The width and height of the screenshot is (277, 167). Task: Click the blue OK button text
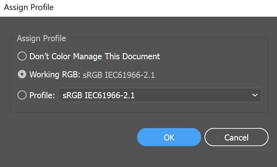click(169, 137)
